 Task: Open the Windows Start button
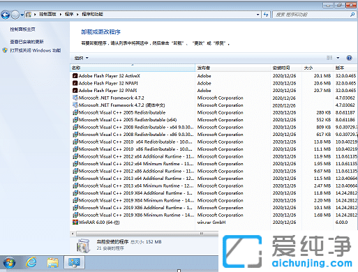(9, 263)
